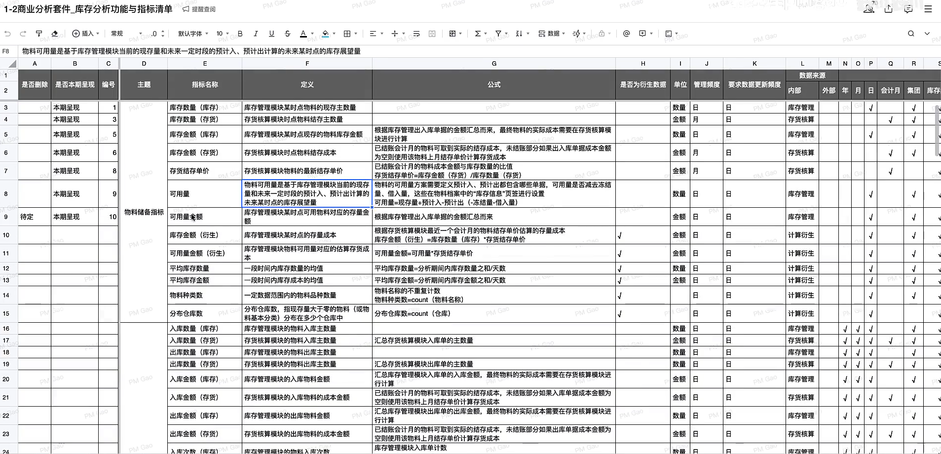Toggle text wrap icon in toolbar
The height and width of the screenshot is (454, 941).
click(416, 34)
